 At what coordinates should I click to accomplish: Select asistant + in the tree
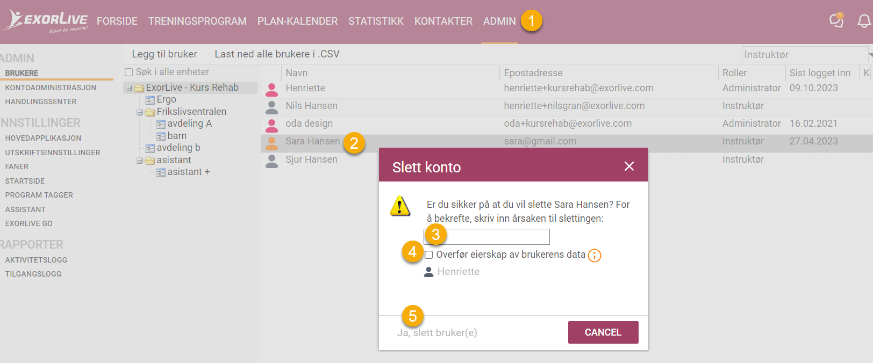(x=189, y=172)
